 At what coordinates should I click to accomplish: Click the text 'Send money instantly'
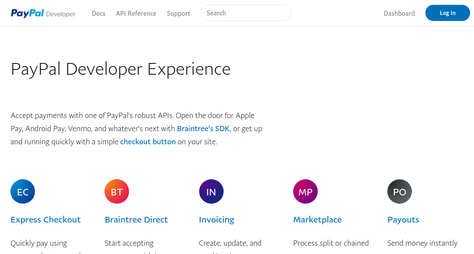[x=422, y=243]
